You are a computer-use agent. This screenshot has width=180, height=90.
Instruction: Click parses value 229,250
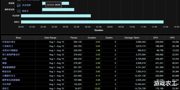tap(78, 50)
